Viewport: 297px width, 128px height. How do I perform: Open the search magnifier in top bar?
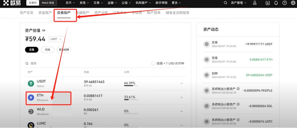point(225,3)
